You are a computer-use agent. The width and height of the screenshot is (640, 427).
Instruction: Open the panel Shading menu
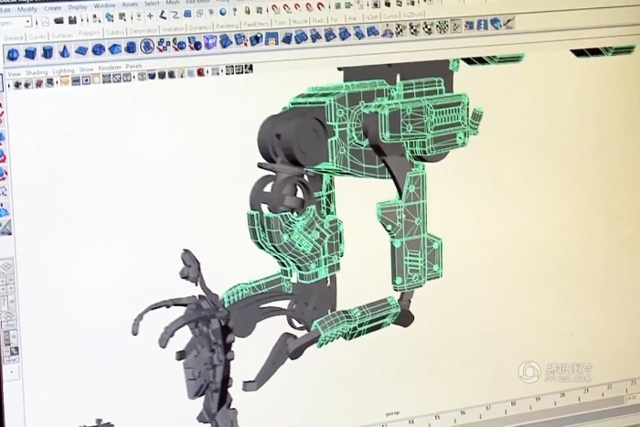click(x=37, y=72)
